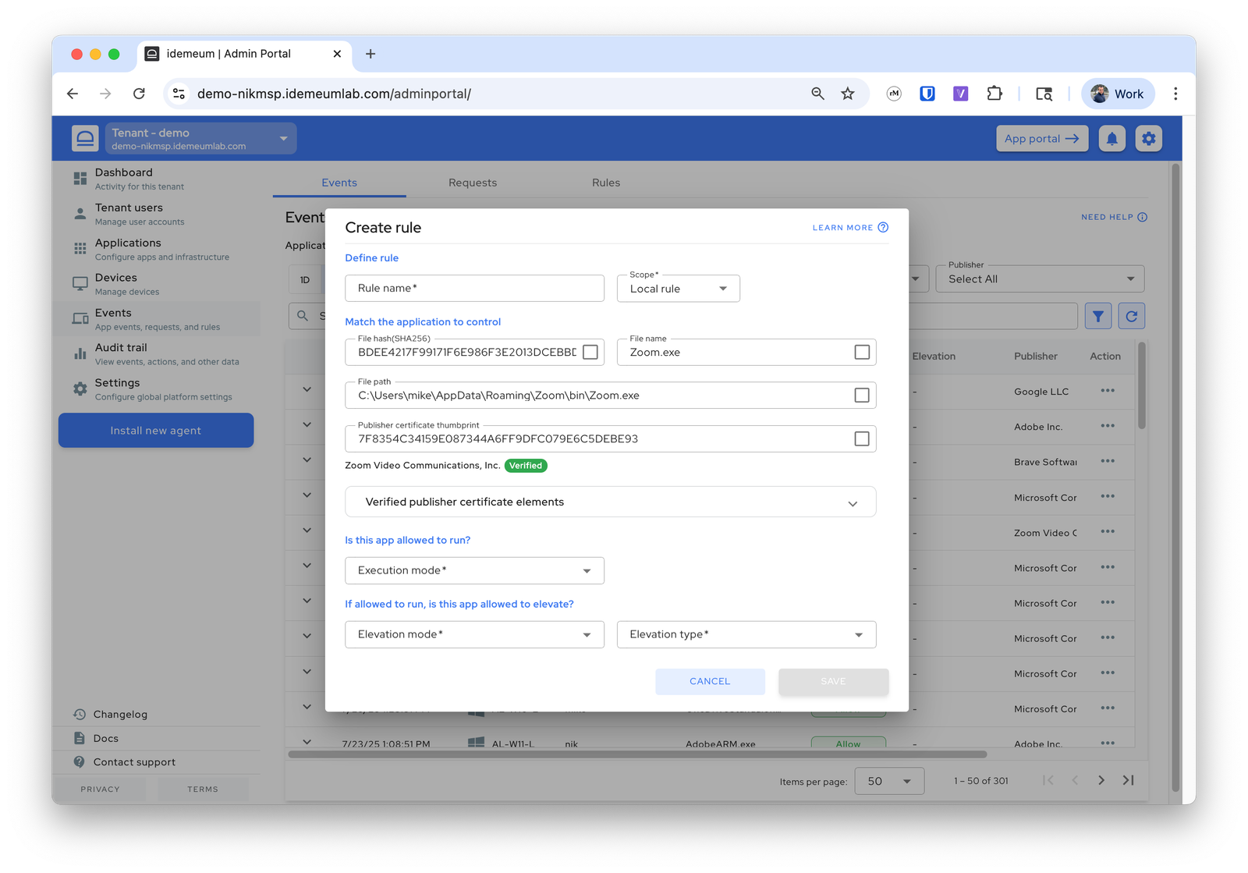Open a new browser tab
Screen dimensions: 1248x873
click(x=370, y=54)
